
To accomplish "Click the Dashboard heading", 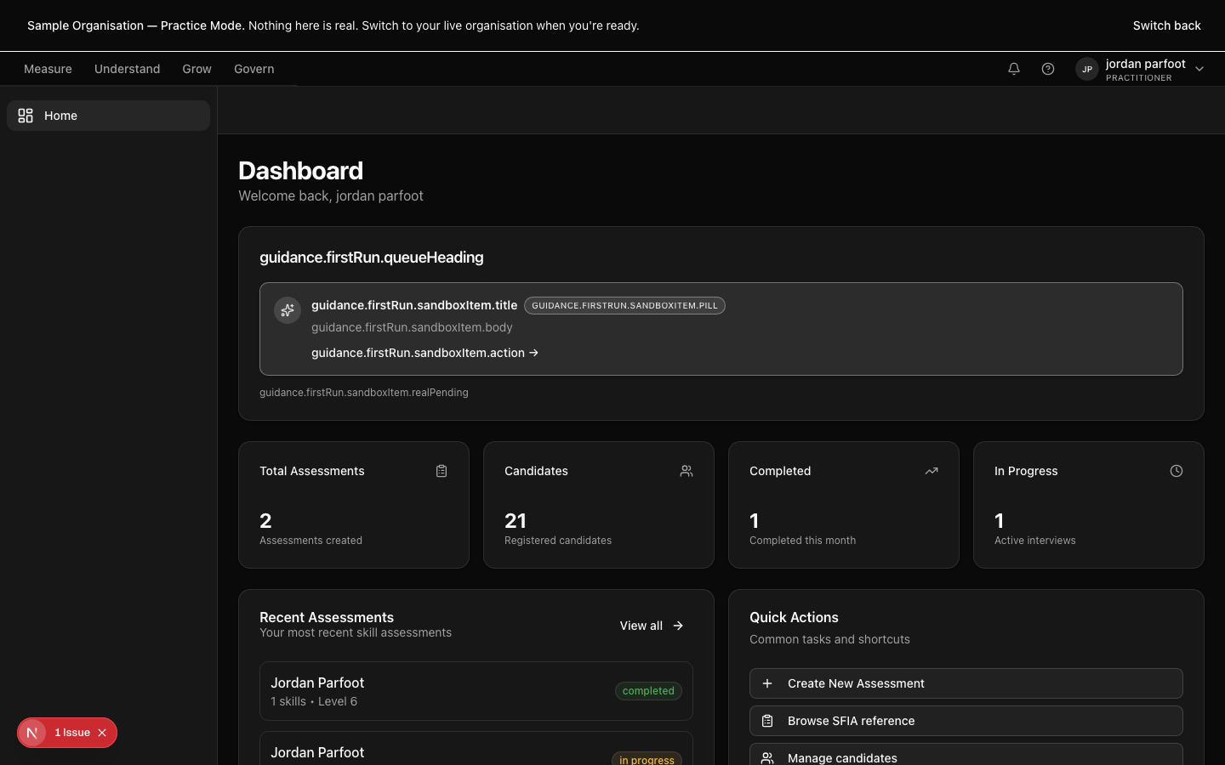I will pos(300,171).
